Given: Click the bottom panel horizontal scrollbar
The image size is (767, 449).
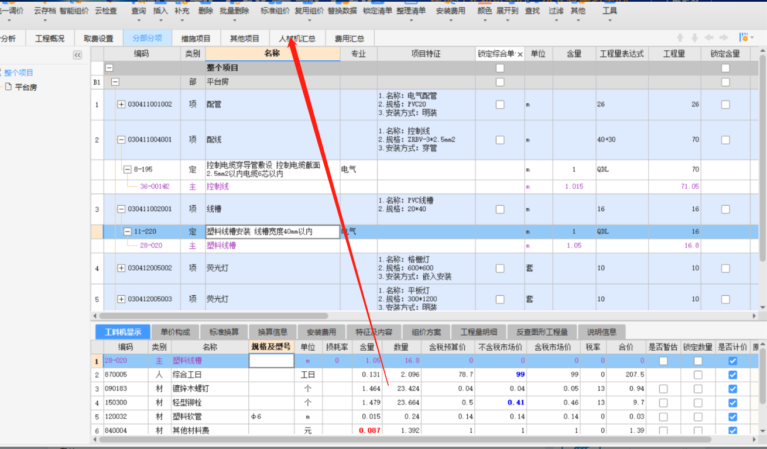Looking at the screenshot, I should [404, 438].
